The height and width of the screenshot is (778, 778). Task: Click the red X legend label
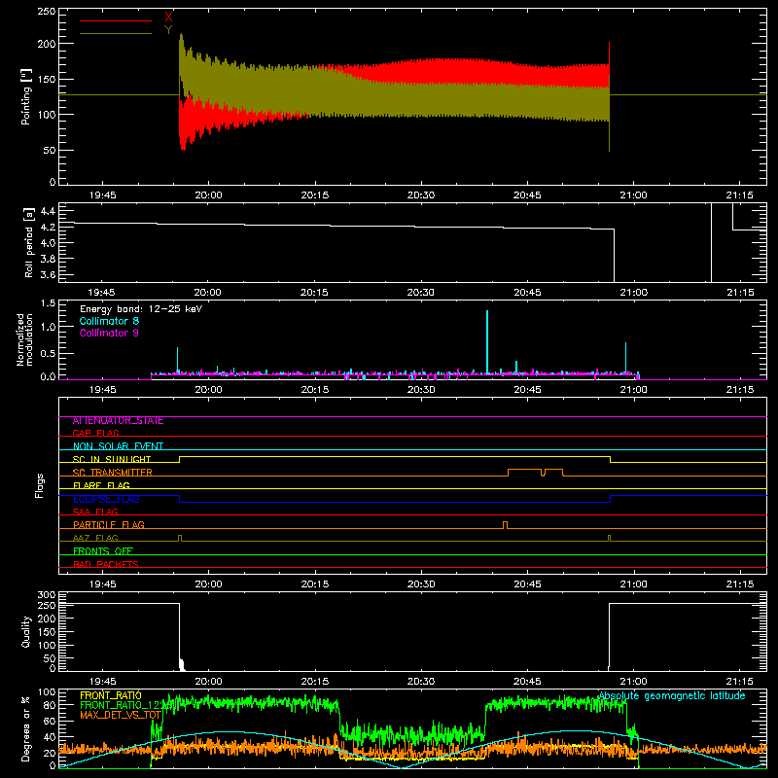pyautogui.click(x=168, y=17)
